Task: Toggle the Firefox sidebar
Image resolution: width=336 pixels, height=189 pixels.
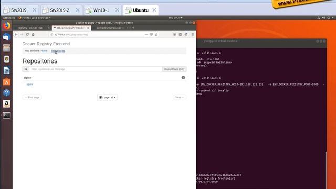Action: [x=181, y=34]
